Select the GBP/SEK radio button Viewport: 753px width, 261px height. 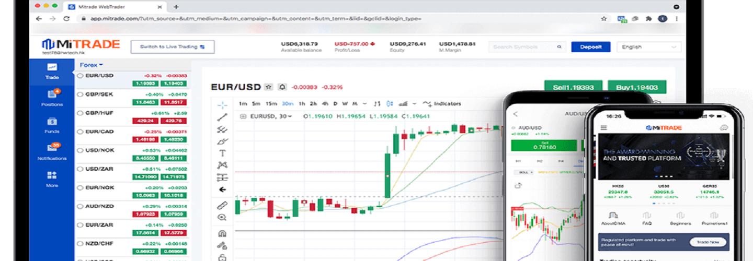point(80,94)
